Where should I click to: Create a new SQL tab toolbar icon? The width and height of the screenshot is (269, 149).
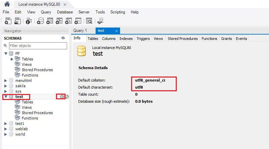8,21
